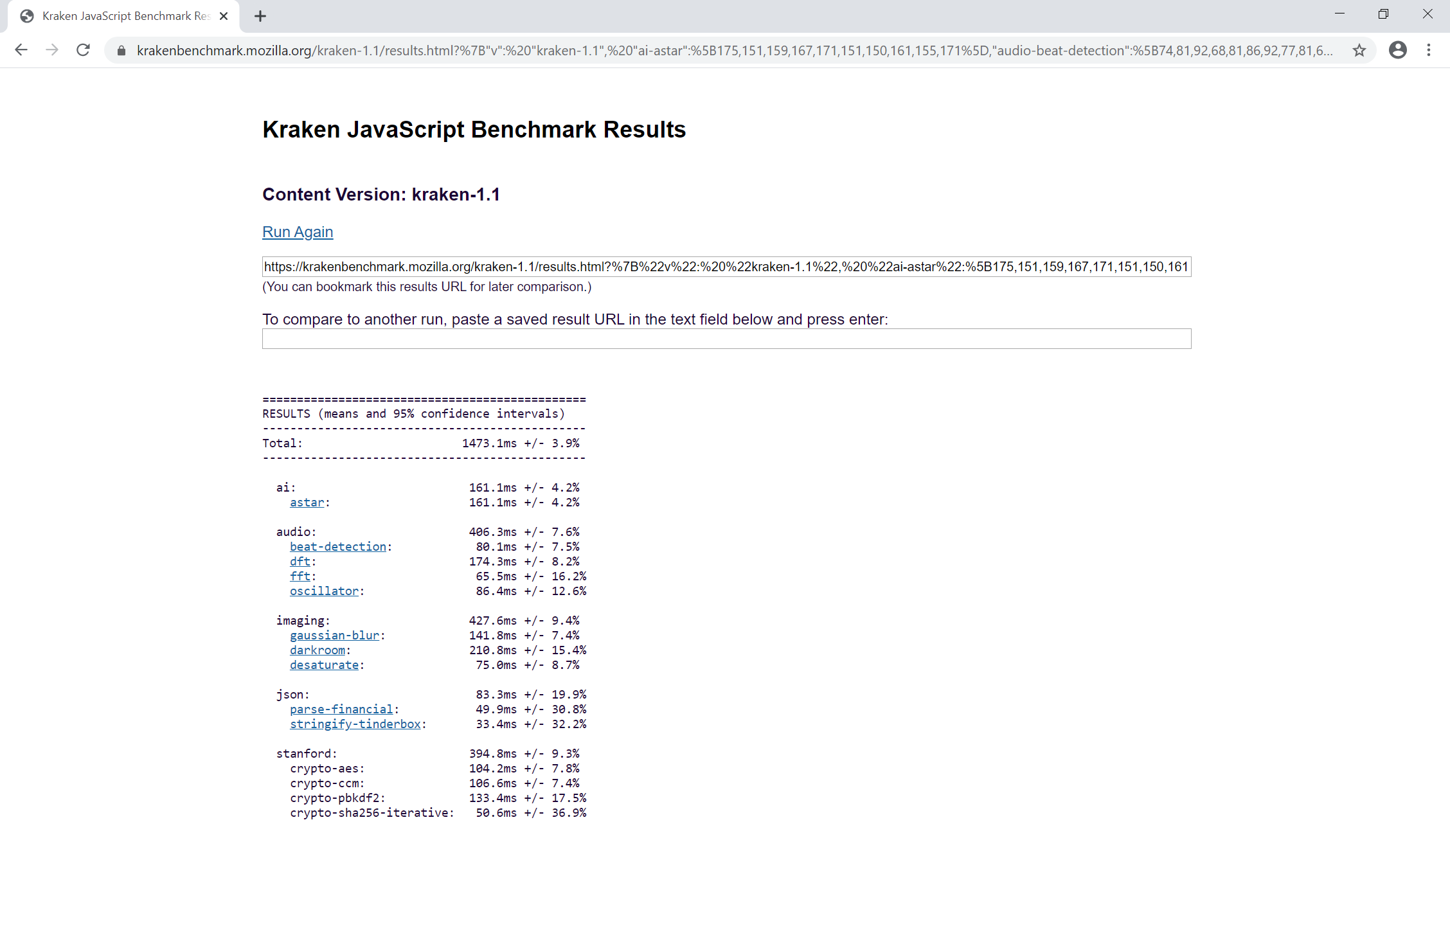Open the stringify-tinderbox test link
This screenshot has width=1450, height=928.
[x=355, y=724]
